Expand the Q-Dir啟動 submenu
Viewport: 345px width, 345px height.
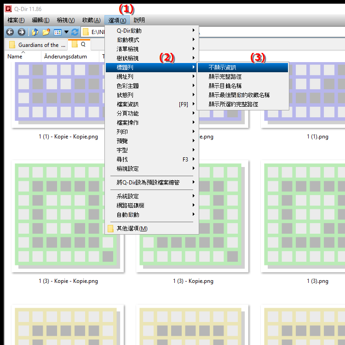(152, 30)
